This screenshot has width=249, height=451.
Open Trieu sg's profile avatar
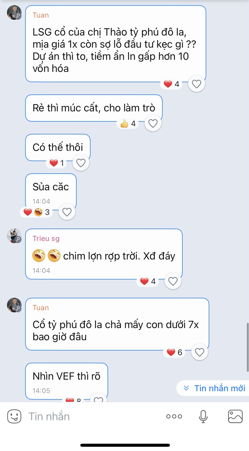[14, 236]
